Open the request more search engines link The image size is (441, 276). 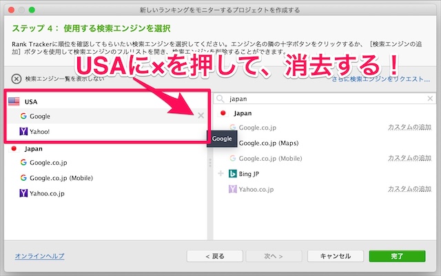coord(381,79)
